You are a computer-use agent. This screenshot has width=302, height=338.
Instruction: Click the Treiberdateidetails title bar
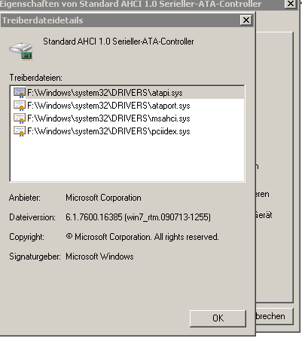(120, 20)
